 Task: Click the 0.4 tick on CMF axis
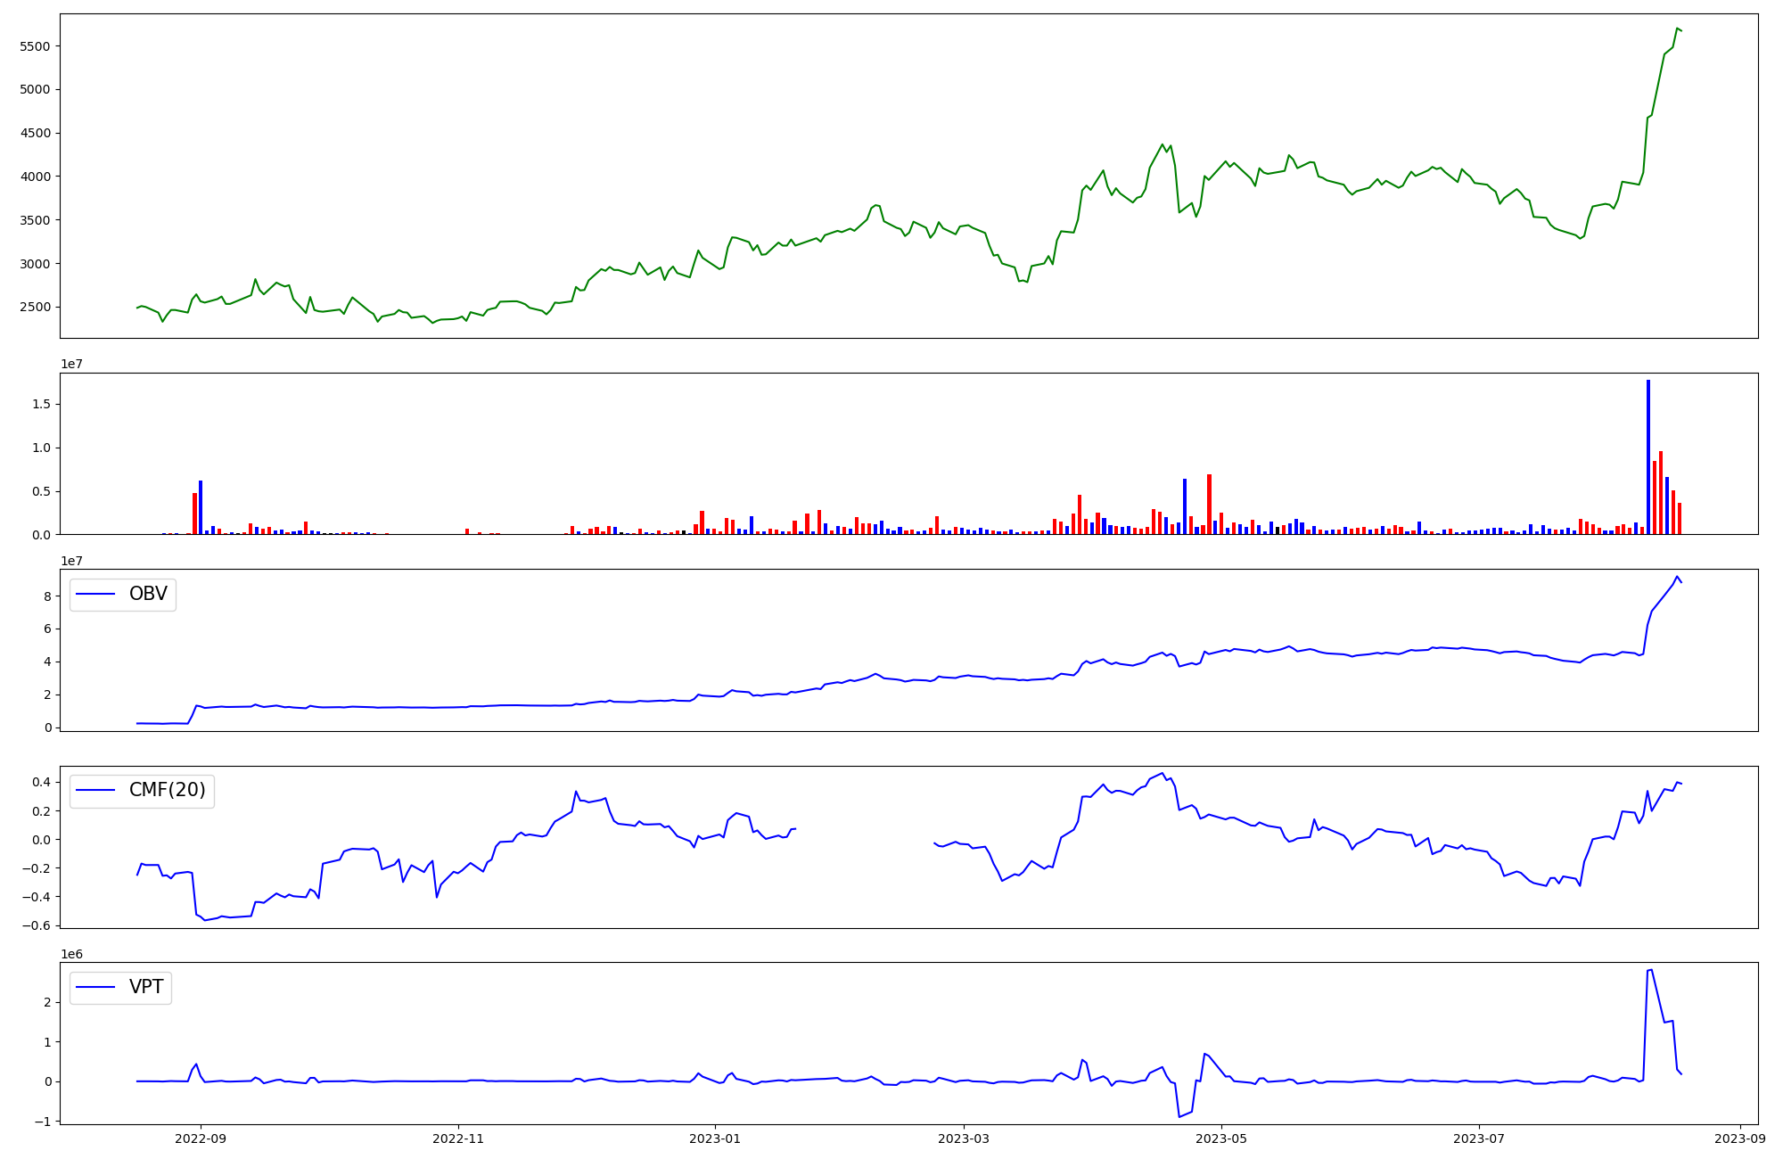tap(42, 783)
